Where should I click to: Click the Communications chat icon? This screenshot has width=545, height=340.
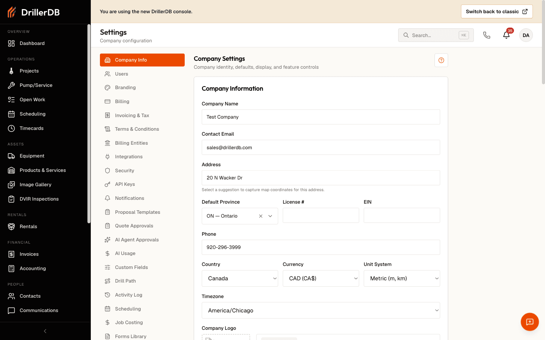[11, 311]
